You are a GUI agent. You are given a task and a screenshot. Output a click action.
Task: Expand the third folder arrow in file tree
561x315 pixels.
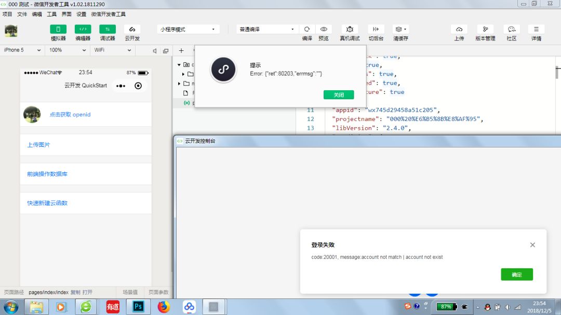179,84
